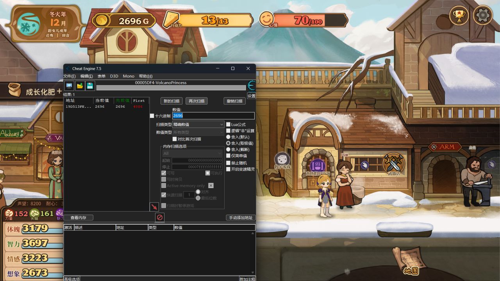Click the 手动添加地址 add address button
500x281 pixels.
(x=241, y=217)
